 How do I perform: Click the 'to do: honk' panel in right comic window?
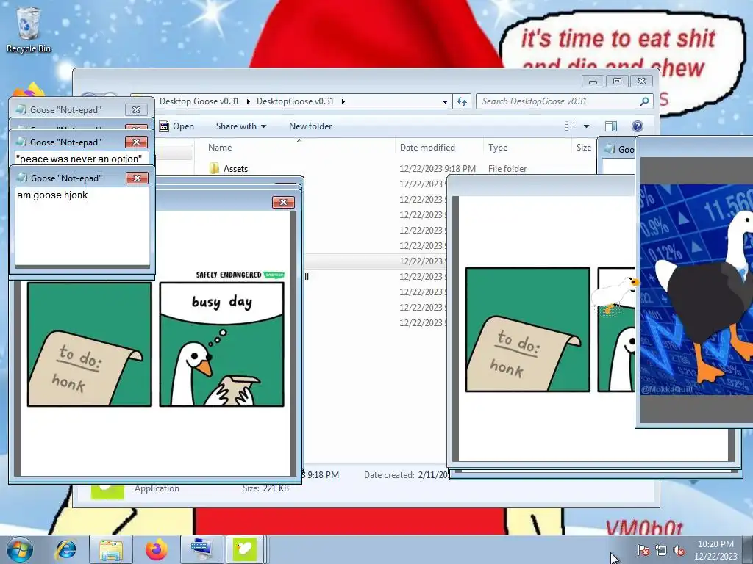click(528, 330)
